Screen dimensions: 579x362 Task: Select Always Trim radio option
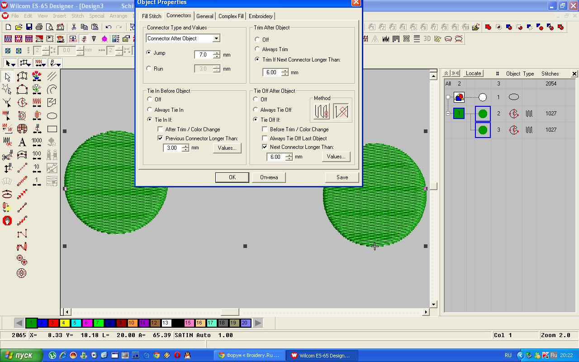(x=257, y=49)
